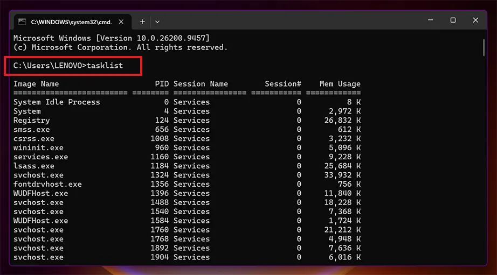Screen dimensions: 497x275
Task: Click services.exe process name
Action: tap(40, 157)
